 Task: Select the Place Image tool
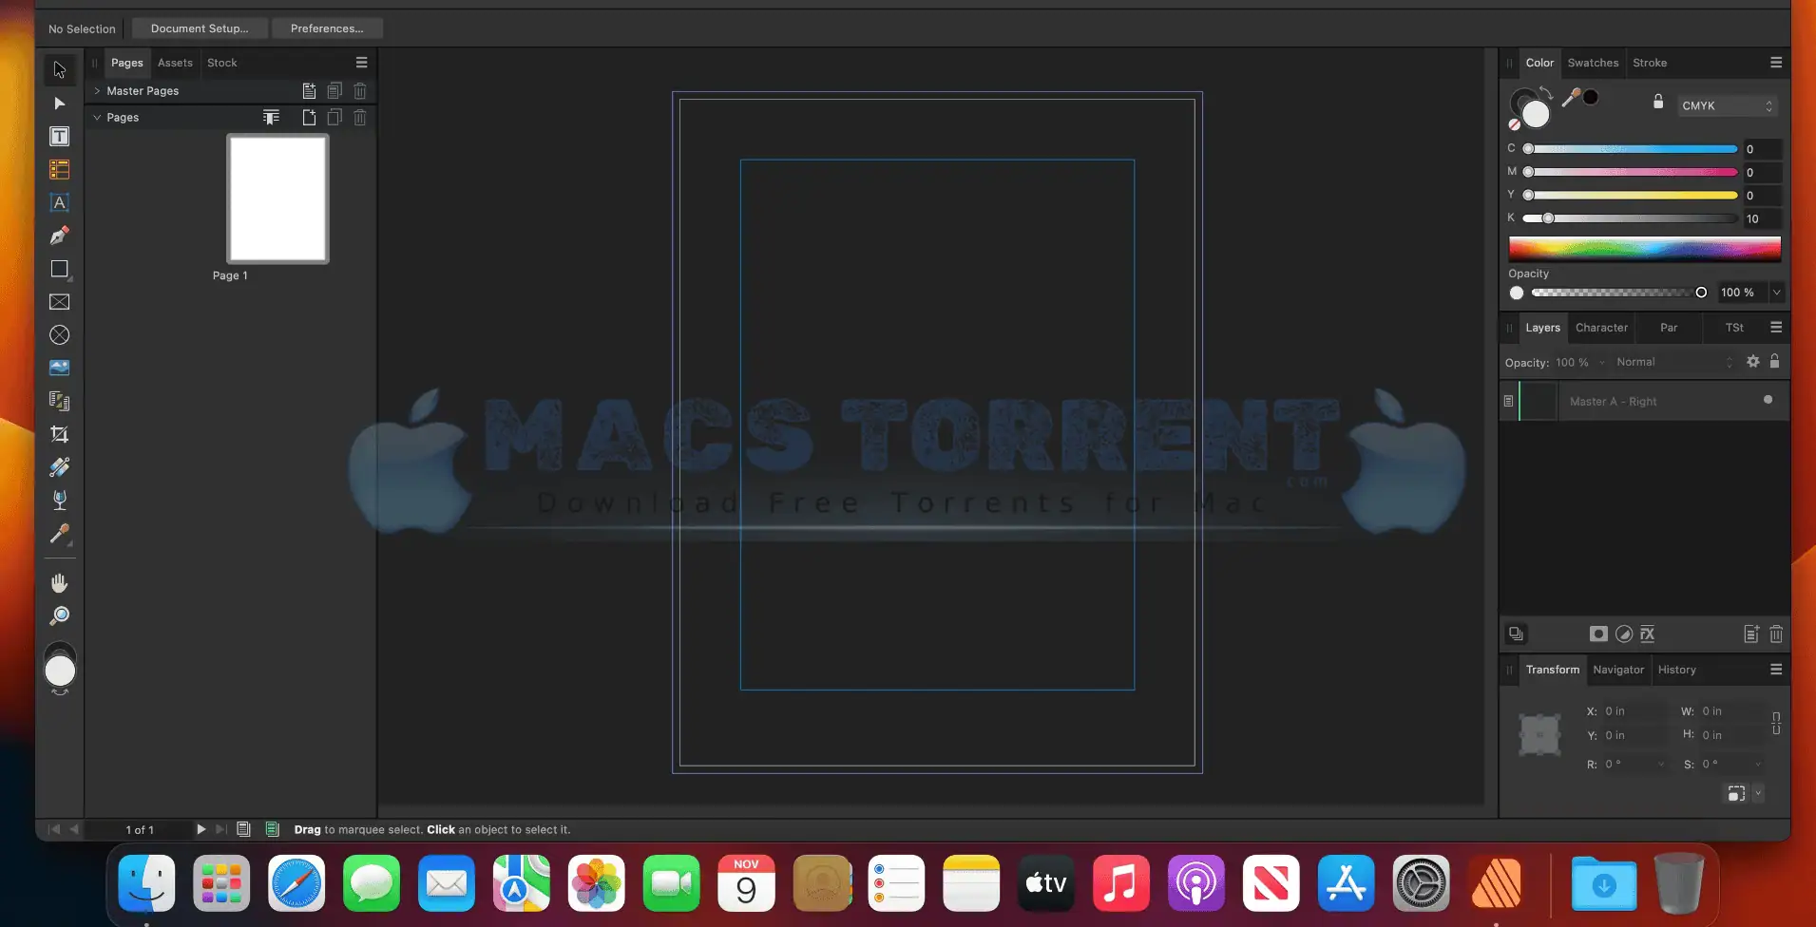point(60,368)
